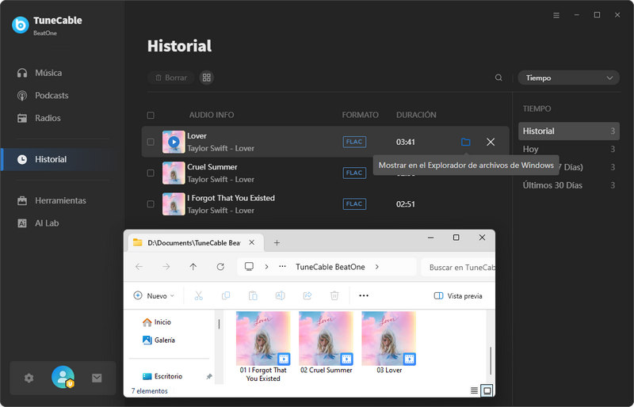Go to Podcasts in sidebar
The height and width of the screenshot is (407, 634).
[x=52, y=95]
